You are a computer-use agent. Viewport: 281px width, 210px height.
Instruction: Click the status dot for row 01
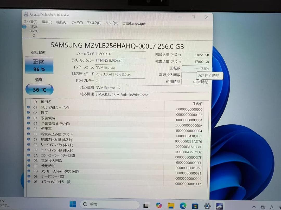tap(28, 107)
